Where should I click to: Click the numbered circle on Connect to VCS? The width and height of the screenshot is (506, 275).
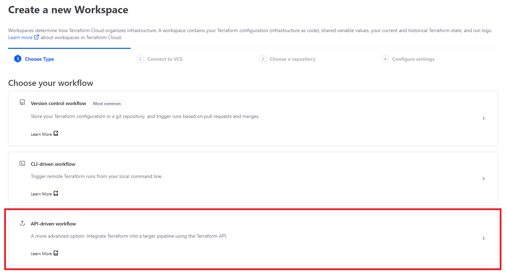[x=140, y=59]
